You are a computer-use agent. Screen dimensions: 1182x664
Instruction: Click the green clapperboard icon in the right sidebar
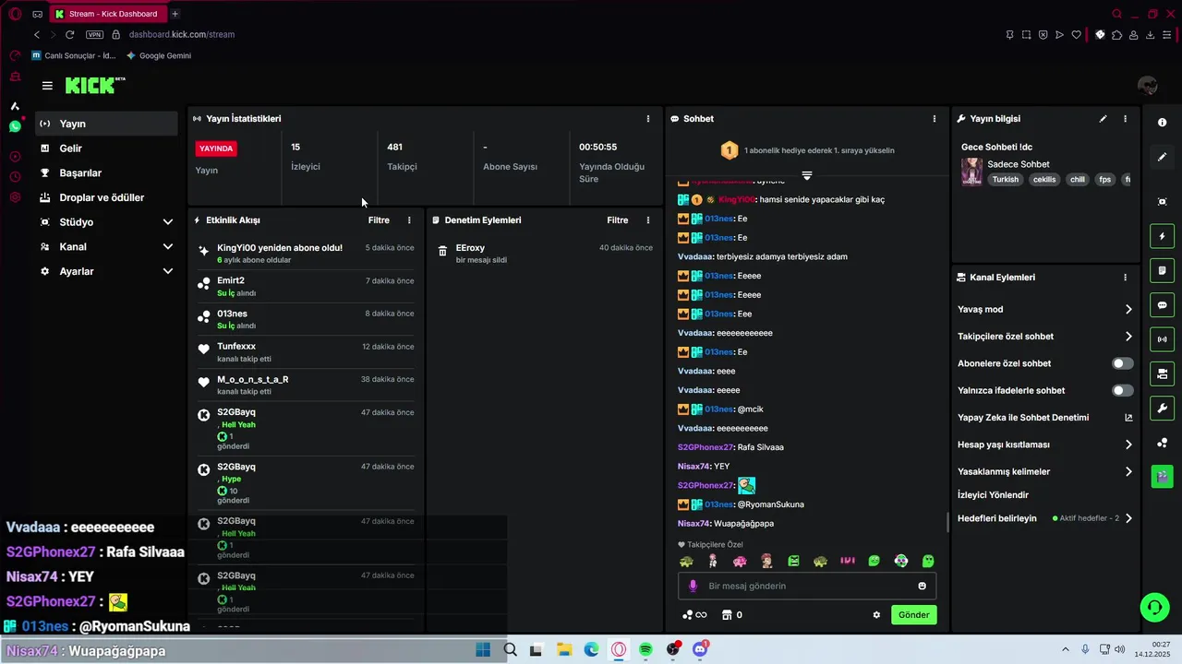(1162, 477)
